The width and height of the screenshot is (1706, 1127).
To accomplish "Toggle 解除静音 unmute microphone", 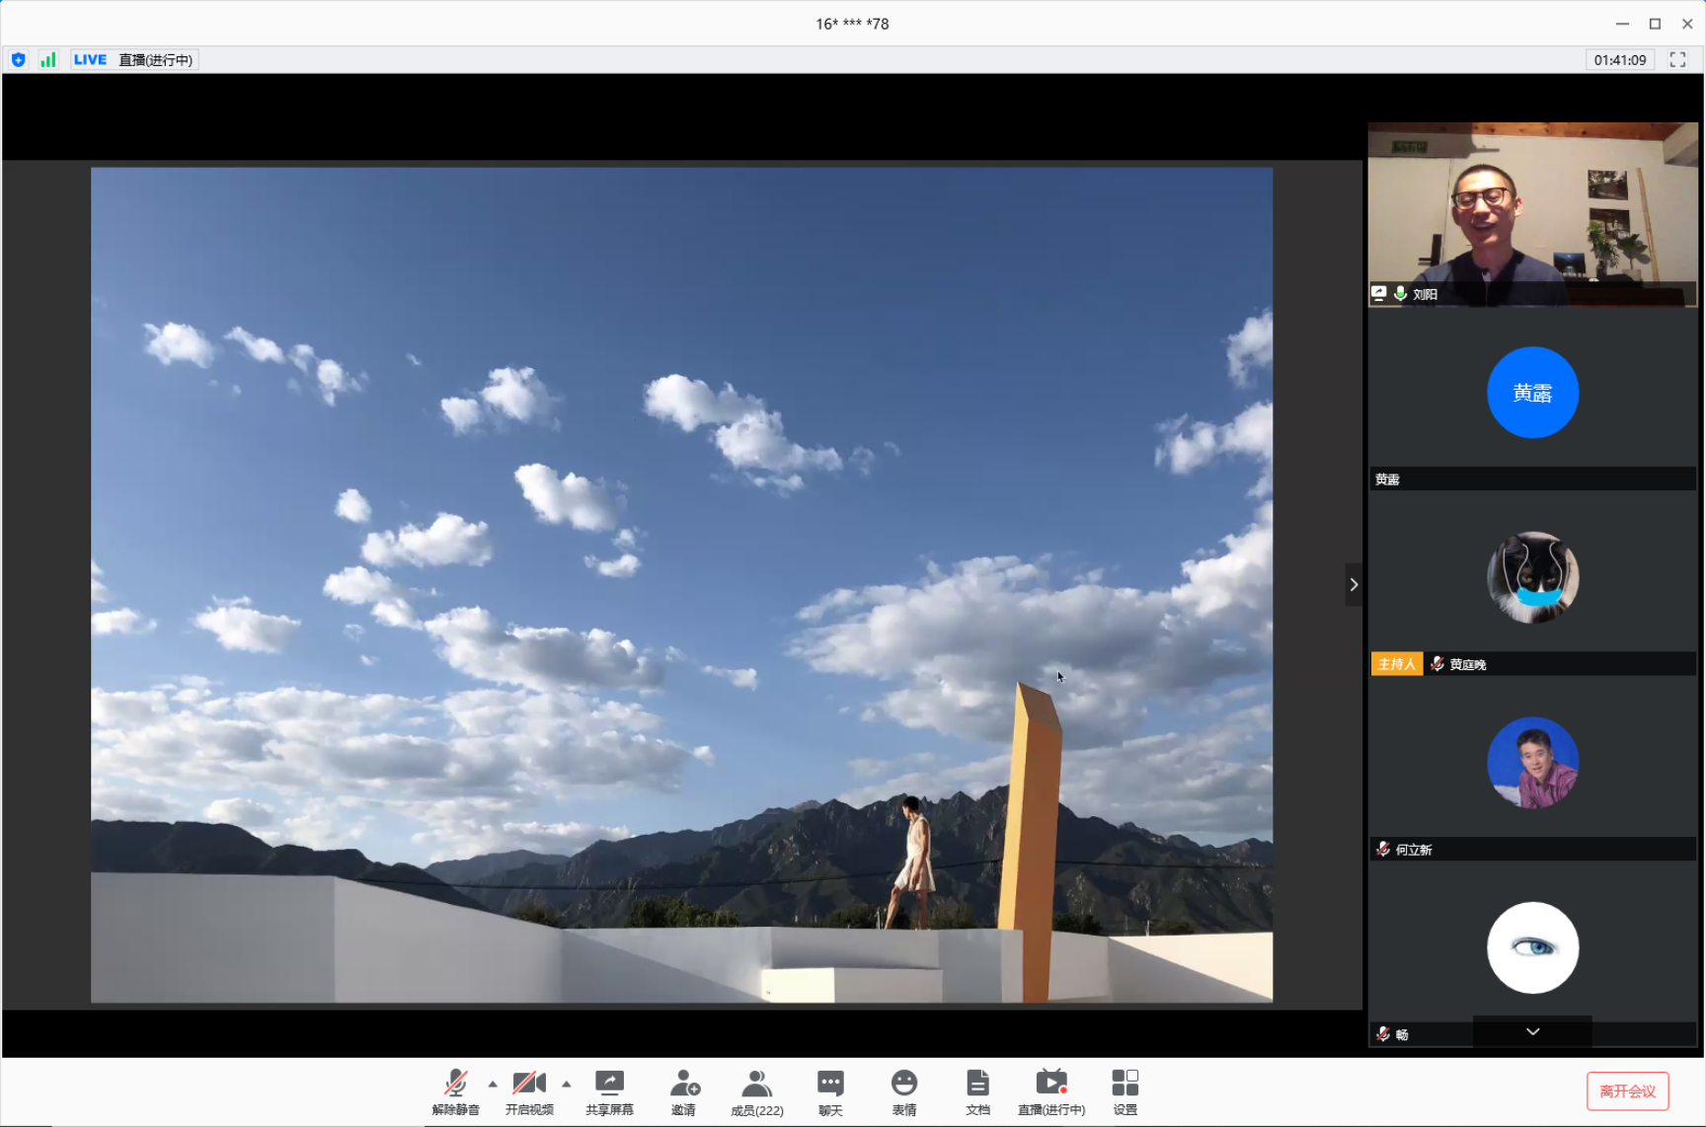I will (x=455, y=1085).
